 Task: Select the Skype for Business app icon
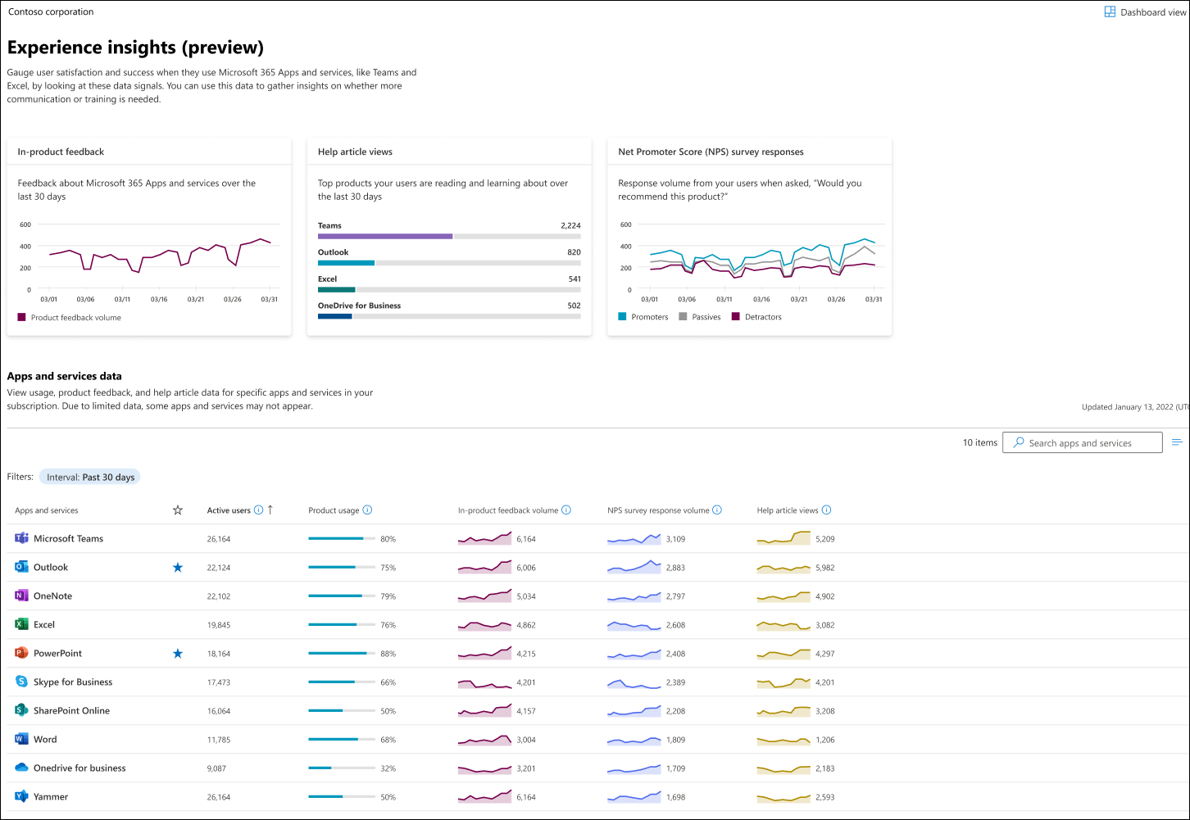point(21,682)
